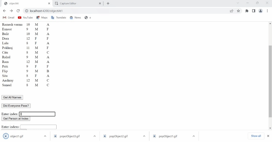Viewport: 272px width, 142px height.
Task: Switch to the Capture Editor tab
Action: [78, 4]
